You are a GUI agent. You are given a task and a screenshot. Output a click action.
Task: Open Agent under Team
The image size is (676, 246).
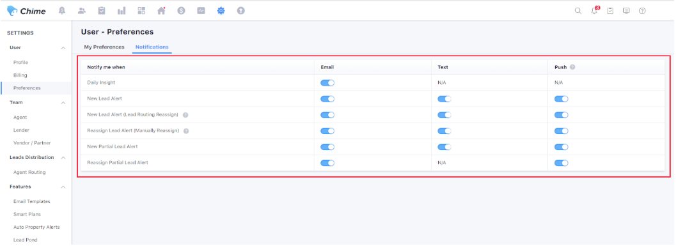click(x=20, y=117)
